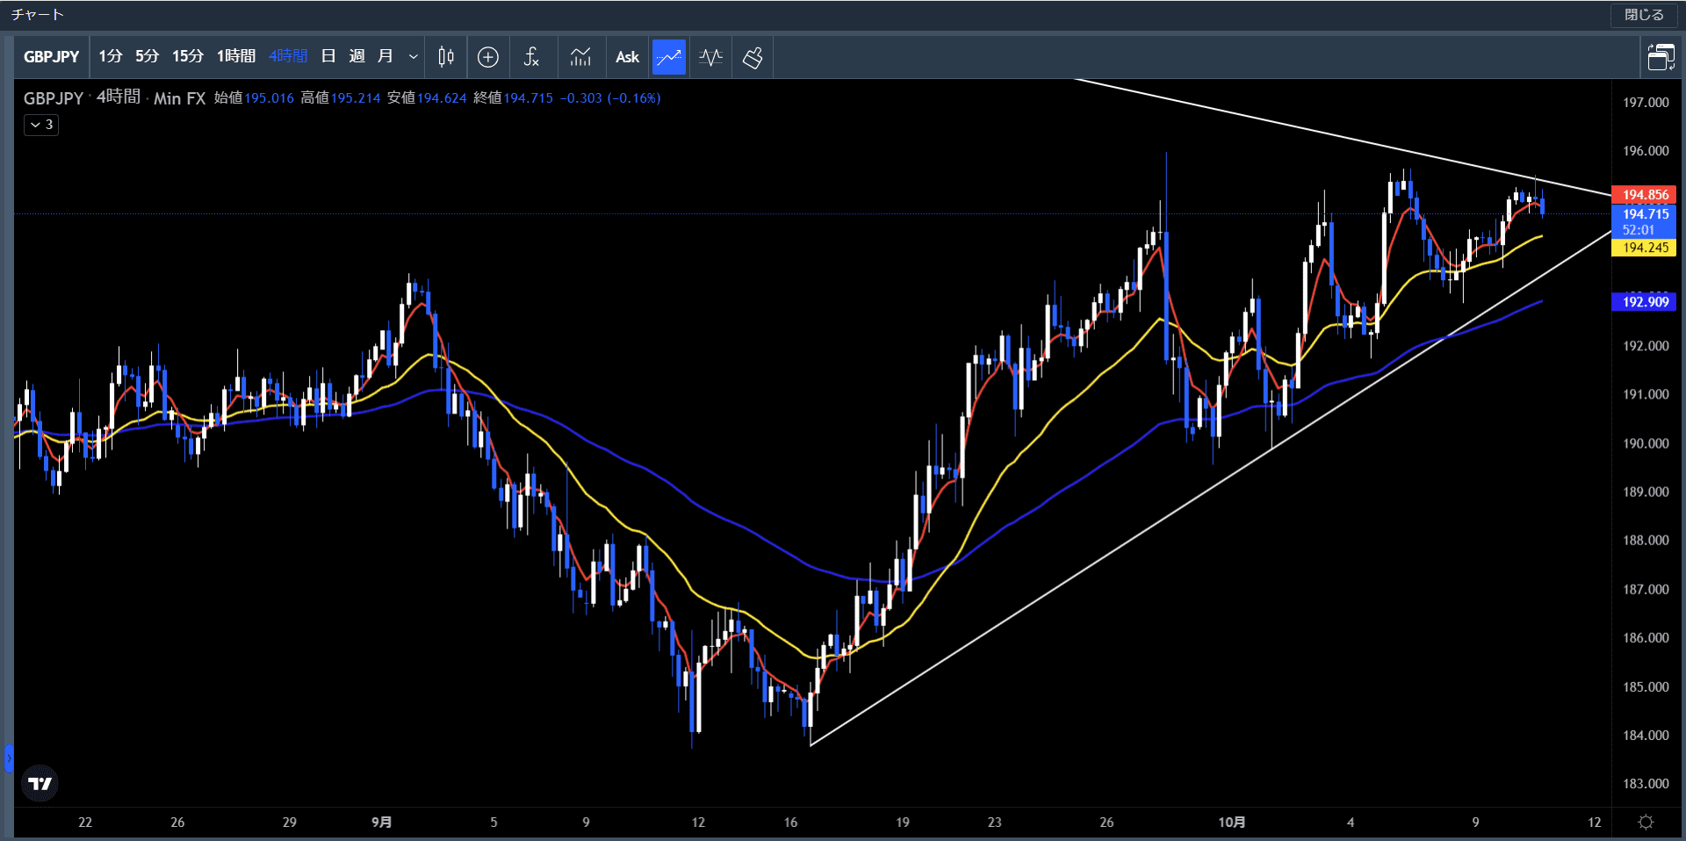
Task: Select the 1分 timeframe
Action: [110, 56]
